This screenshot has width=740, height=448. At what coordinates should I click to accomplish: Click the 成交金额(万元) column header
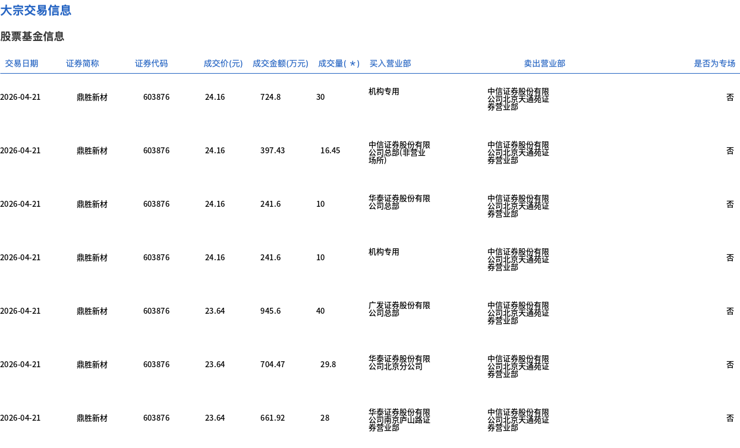pyautogui.click(x=281, y=64)
